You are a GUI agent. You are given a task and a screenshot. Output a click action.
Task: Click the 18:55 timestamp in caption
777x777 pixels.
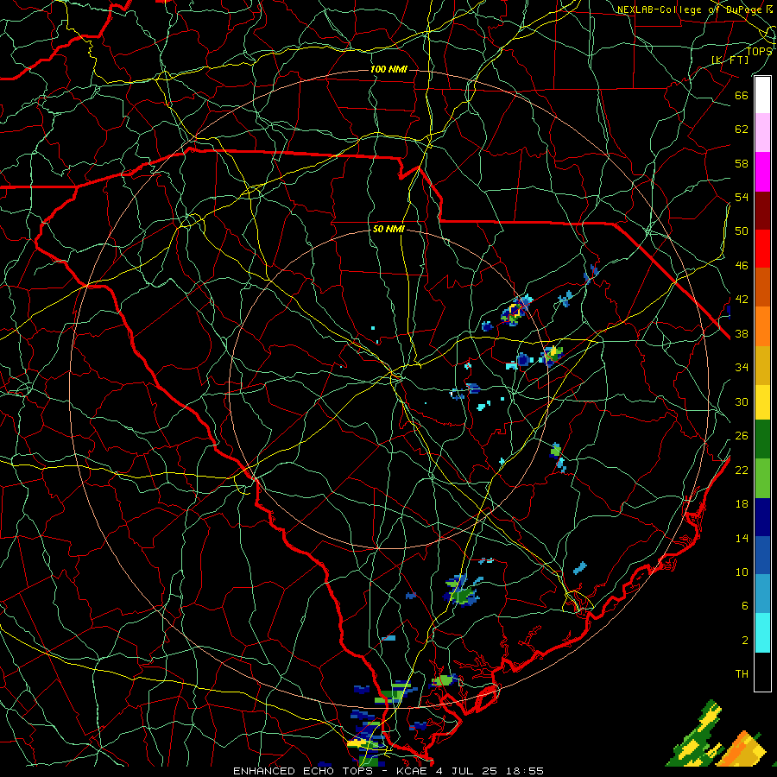click(x=525, y=771)
